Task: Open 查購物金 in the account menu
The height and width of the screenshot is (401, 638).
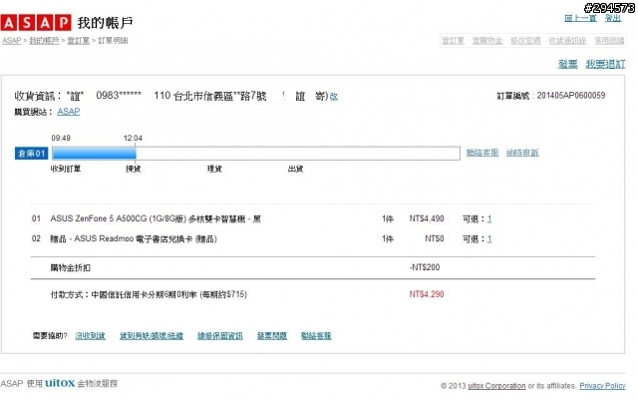Action: [487, 41]
